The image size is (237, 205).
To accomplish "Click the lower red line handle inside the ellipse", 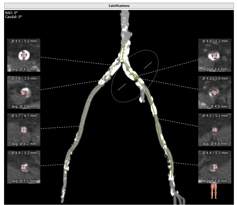I will coord(122,87).
